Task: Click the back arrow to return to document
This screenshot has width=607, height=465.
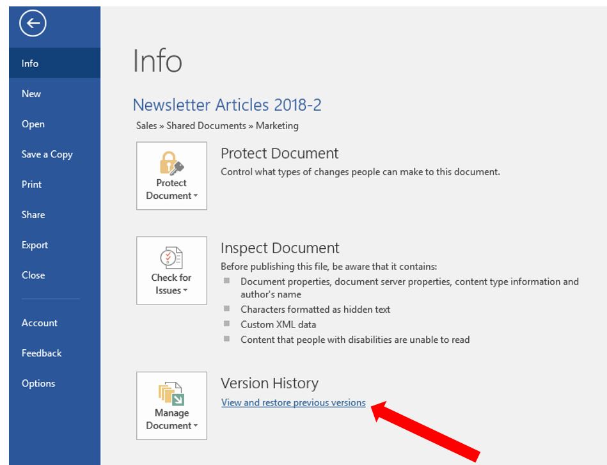Action: 33,23
